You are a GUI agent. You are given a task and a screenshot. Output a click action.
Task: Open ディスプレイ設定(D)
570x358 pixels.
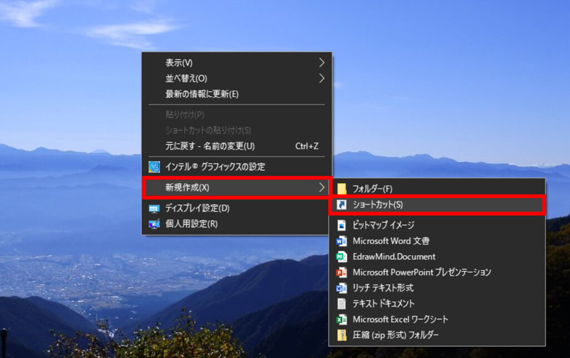click(x=237, y=208)
